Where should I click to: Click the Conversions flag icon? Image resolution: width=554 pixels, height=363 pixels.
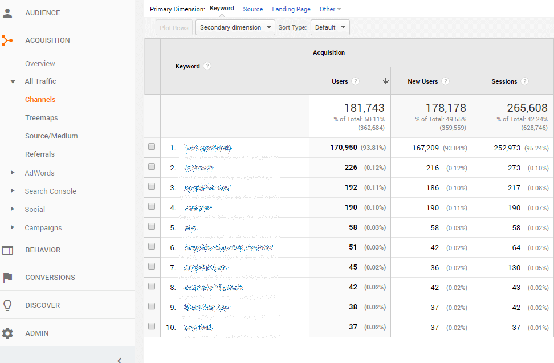(7, 278)
